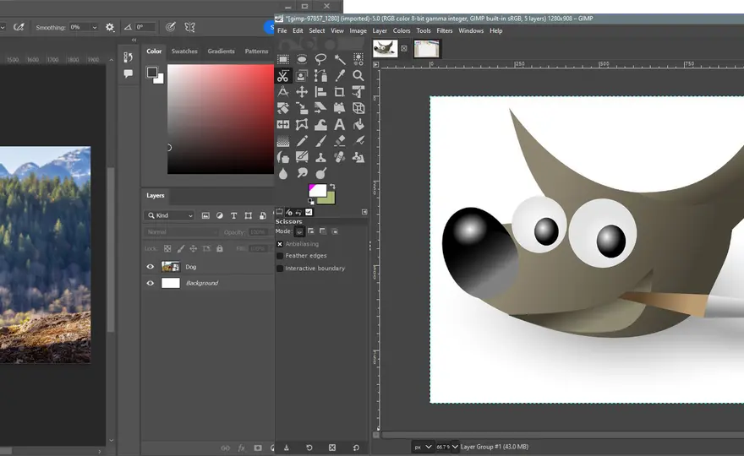Screen dimensions: 744x456
Task: Select GIMP's Pencil tool
Action: click(302, 141)
